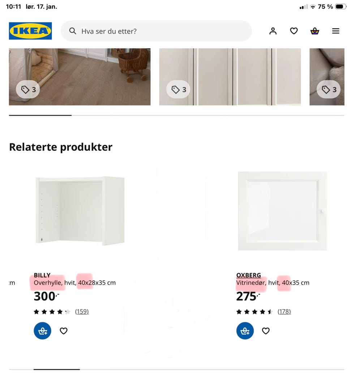View your favorites heart icon in header
The image size is (347, 380).
294,31
